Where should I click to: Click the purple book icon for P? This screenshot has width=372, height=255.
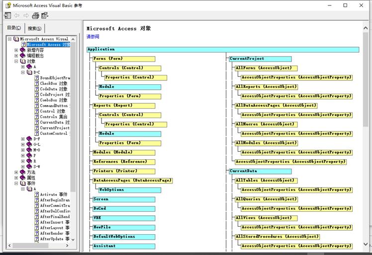[29, 156]
